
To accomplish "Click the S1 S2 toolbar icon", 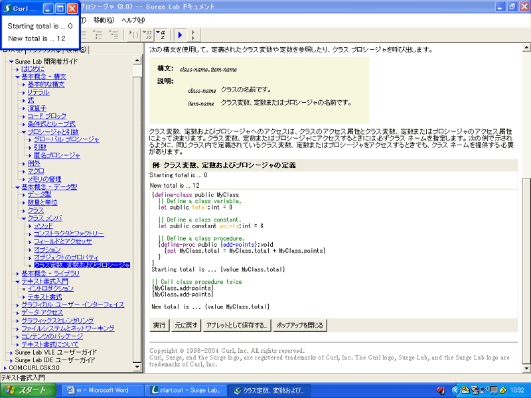I will tap(147, 34).
